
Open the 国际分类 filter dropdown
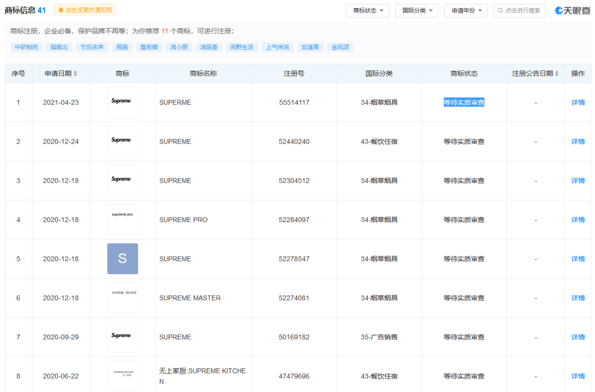click(417, 10)
